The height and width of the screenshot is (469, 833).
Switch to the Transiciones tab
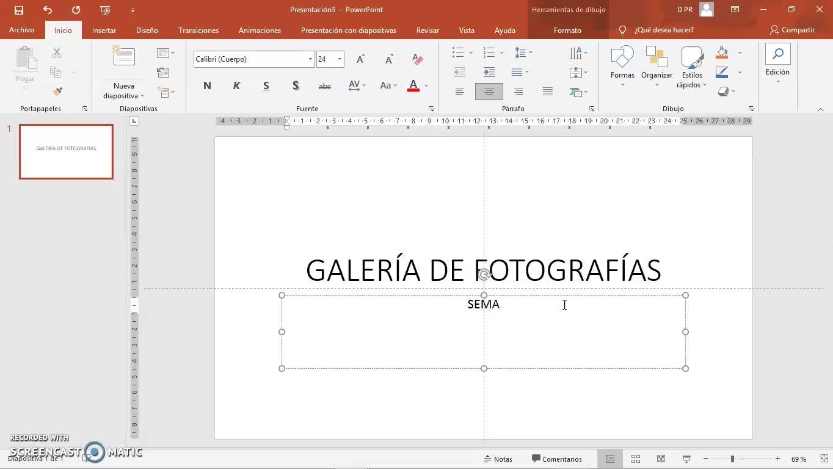(x=198, y=30)
